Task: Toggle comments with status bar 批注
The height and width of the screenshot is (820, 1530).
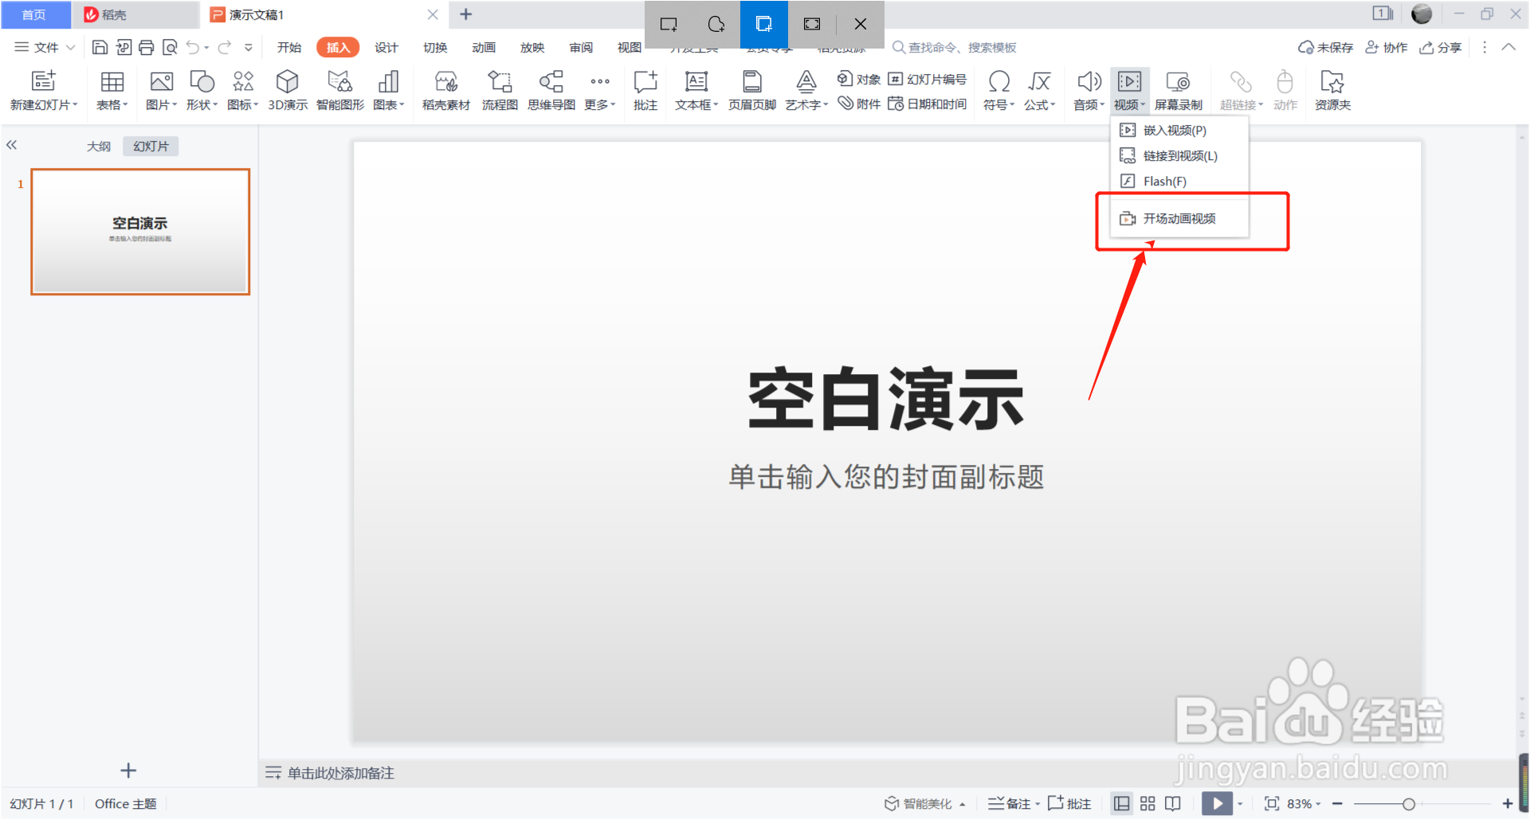Action: tap(1069, 803)
